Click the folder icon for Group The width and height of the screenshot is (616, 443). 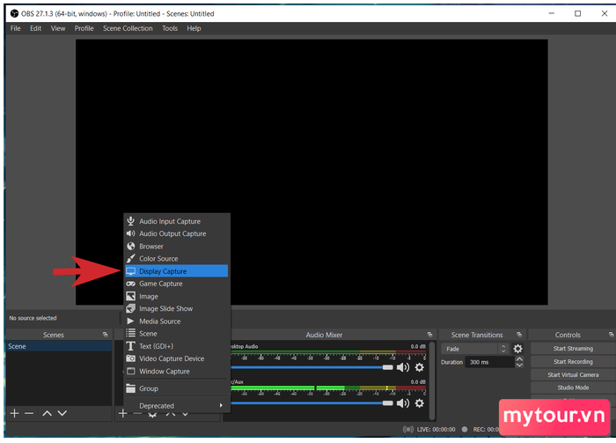tap(131, 388)
